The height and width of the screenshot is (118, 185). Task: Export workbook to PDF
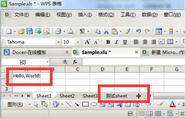tap(47, 31)
